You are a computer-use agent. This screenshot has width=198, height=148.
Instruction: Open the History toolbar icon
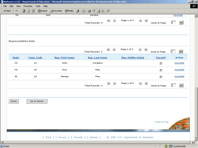click(77, 11)
